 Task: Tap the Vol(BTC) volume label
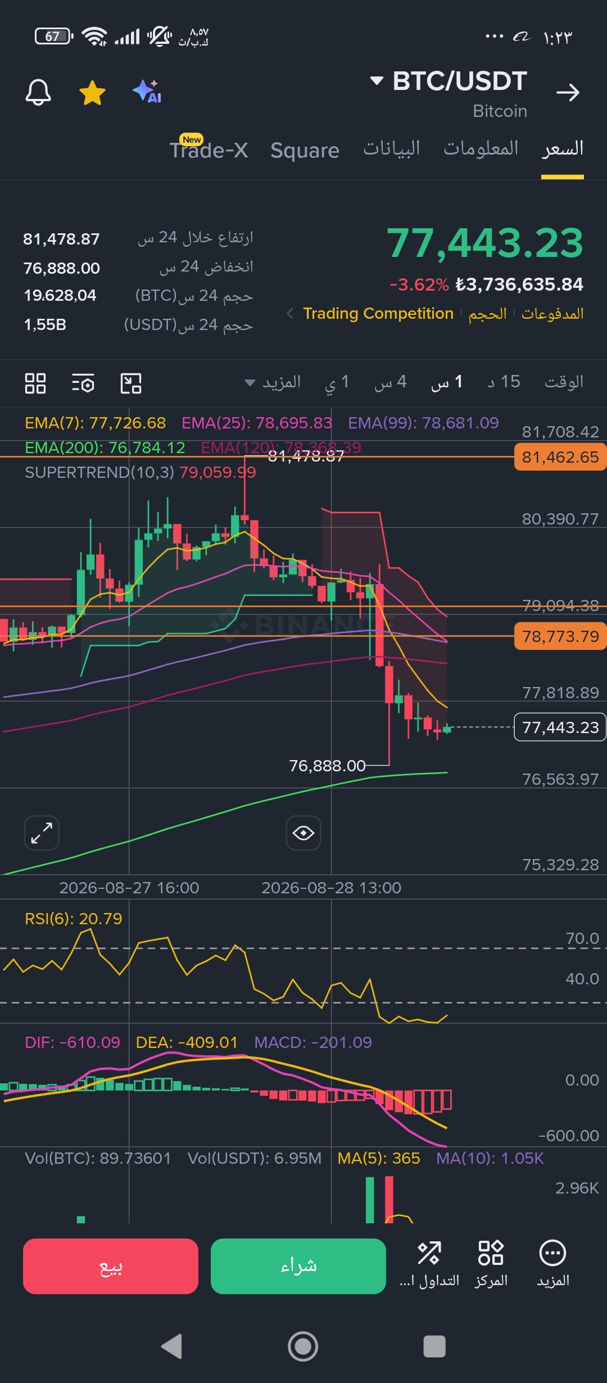pos(98,1158)
